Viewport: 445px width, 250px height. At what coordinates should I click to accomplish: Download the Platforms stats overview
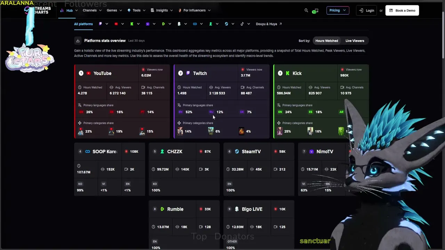tap(78, 41)
